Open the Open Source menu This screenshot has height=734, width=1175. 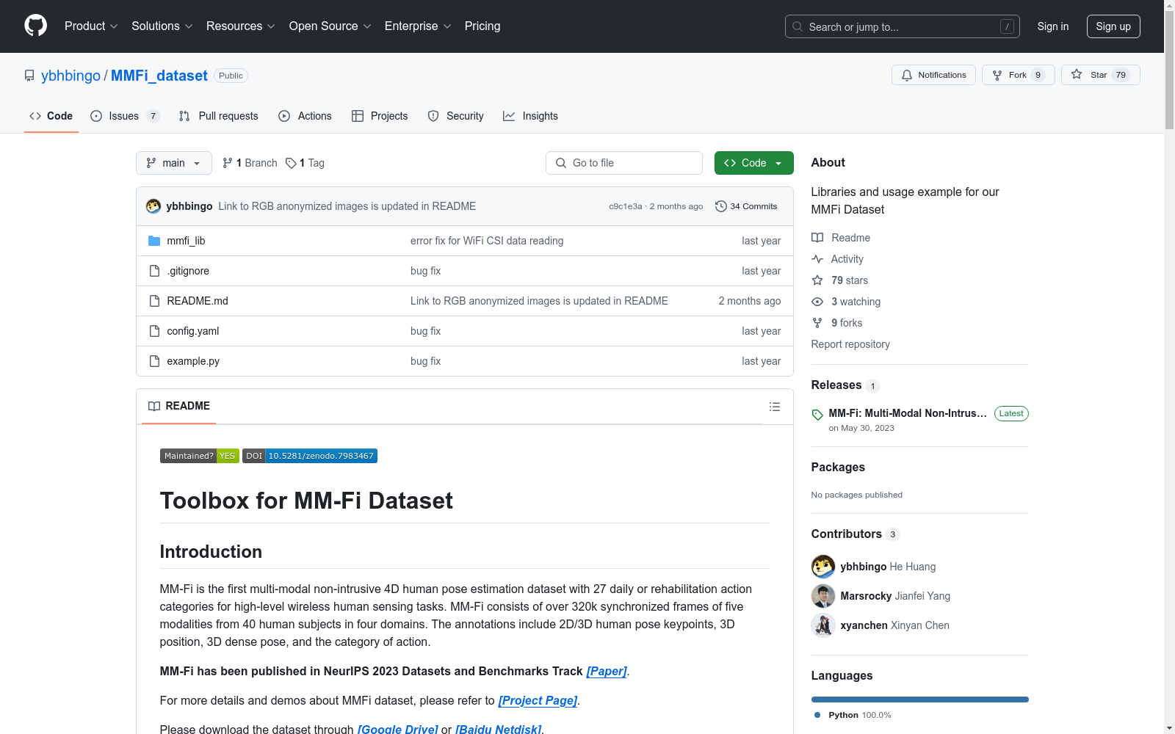click(x=330, y=26)
